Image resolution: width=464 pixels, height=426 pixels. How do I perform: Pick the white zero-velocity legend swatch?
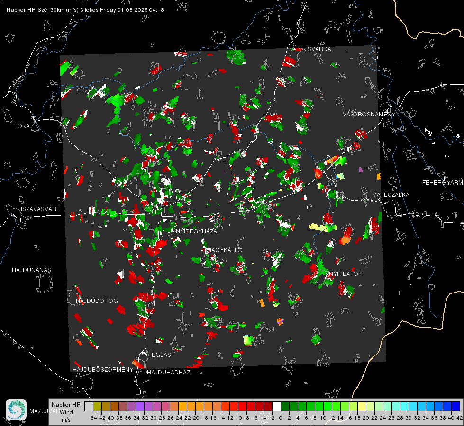(x=276, y=406)
